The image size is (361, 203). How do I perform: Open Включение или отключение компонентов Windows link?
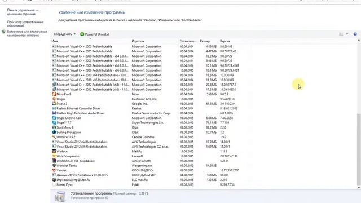(x=27, y=33)
